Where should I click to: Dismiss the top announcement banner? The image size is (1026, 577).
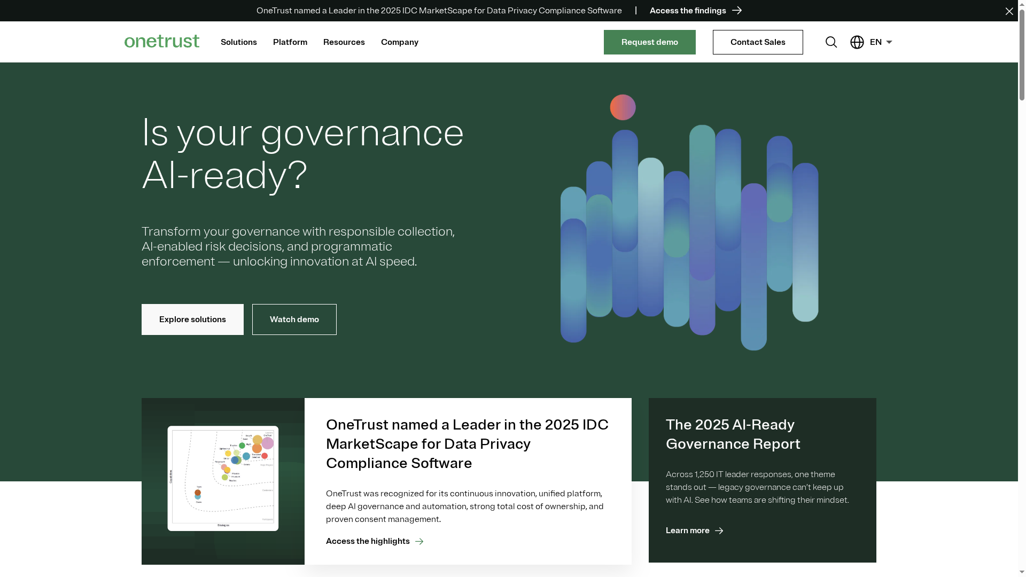(x=1009, y=11)
